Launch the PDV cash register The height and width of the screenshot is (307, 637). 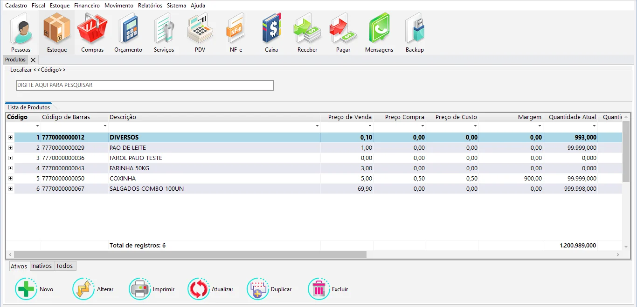coord(200,33)
